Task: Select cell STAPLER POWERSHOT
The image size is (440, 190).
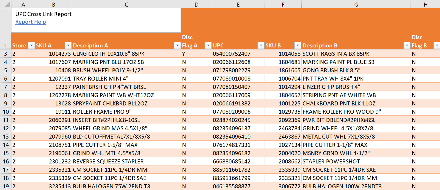Action: tap(356, 161)
